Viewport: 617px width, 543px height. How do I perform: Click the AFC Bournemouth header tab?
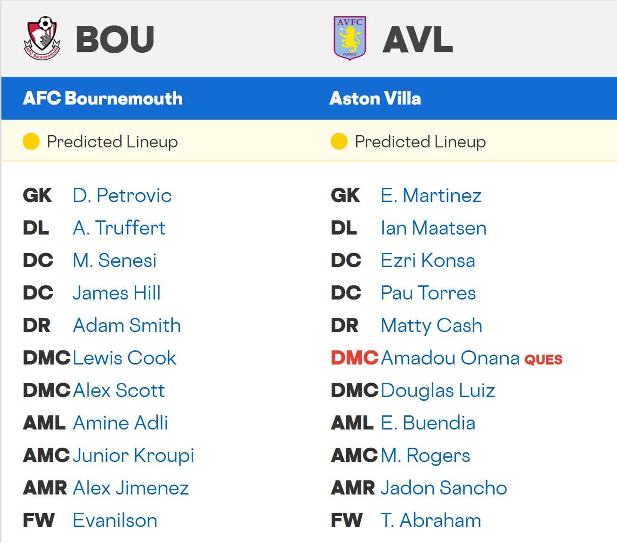point(103,98)
